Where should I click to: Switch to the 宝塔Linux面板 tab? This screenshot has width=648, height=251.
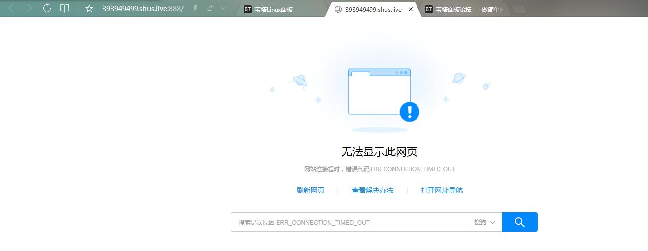[x=282, y=9]
